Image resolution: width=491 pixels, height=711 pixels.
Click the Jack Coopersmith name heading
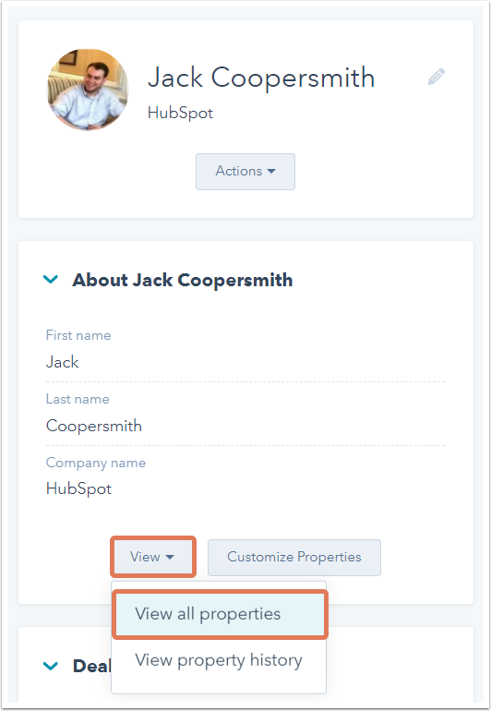coord(261,78)
